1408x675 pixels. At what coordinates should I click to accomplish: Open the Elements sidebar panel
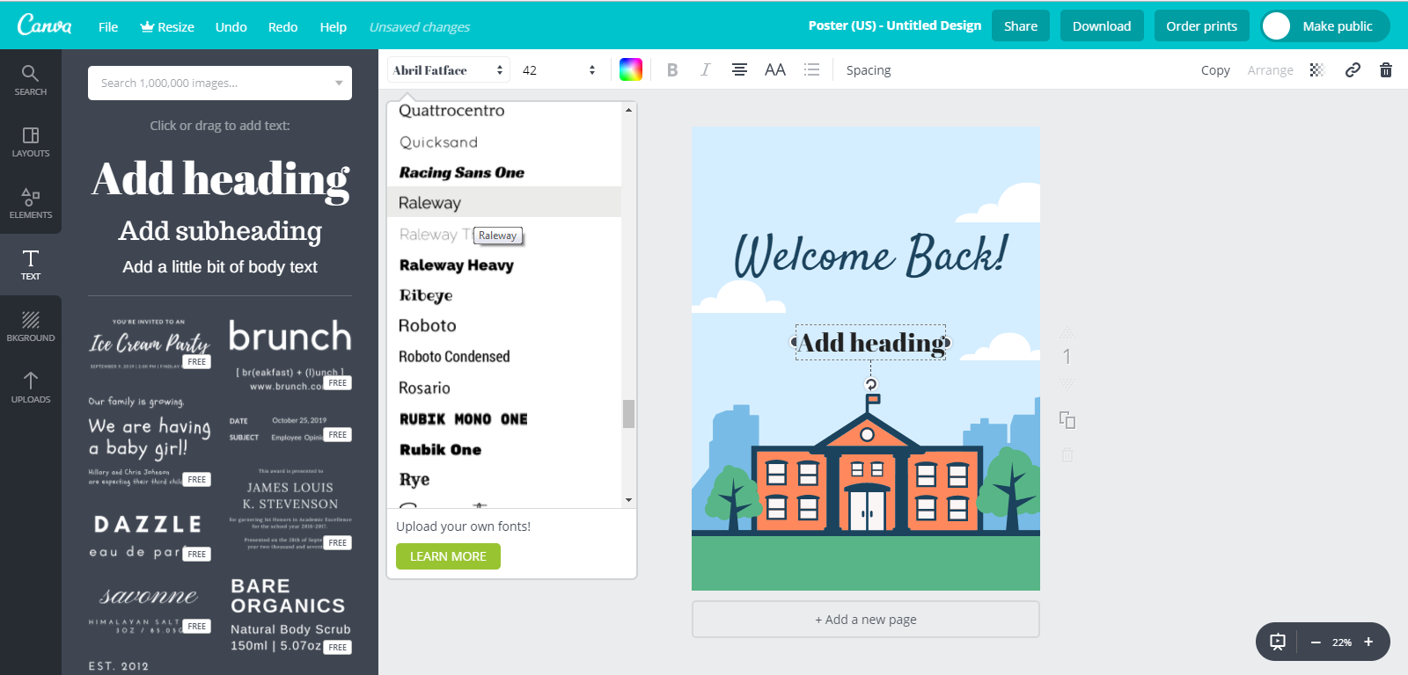[x=31, y=203]
